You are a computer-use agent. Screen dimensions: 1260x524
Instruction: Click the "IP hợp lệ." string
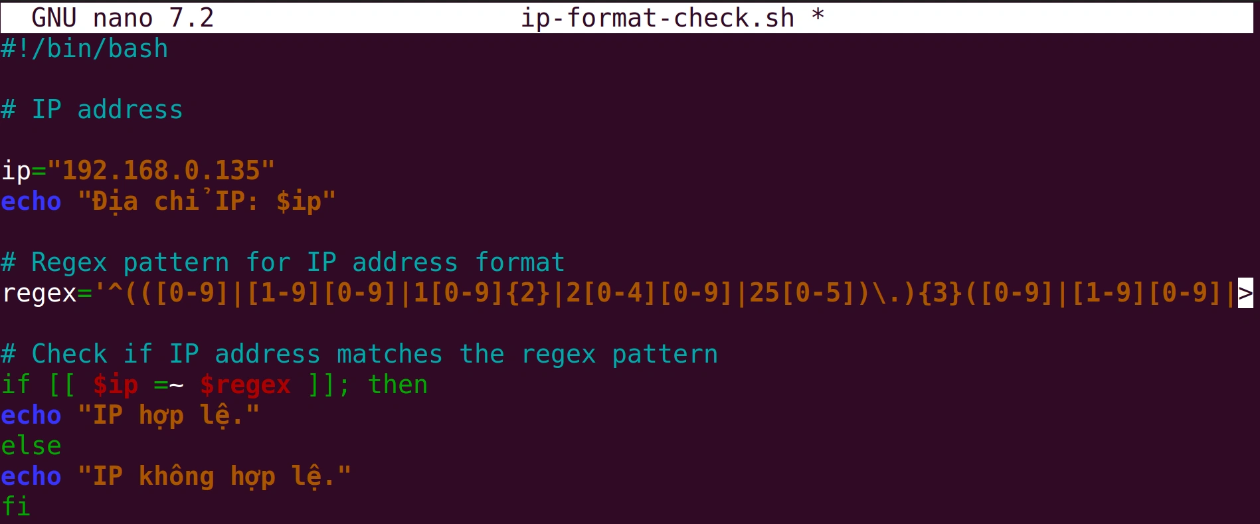[169, 416]
